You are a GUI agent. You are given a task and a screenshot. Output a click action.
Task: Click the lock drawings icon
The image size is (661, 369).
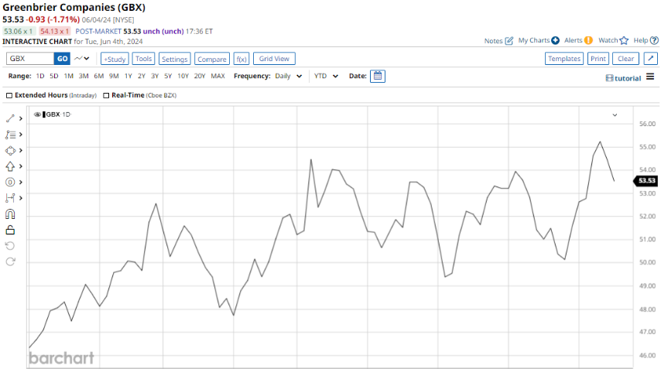tap(10, 230)
